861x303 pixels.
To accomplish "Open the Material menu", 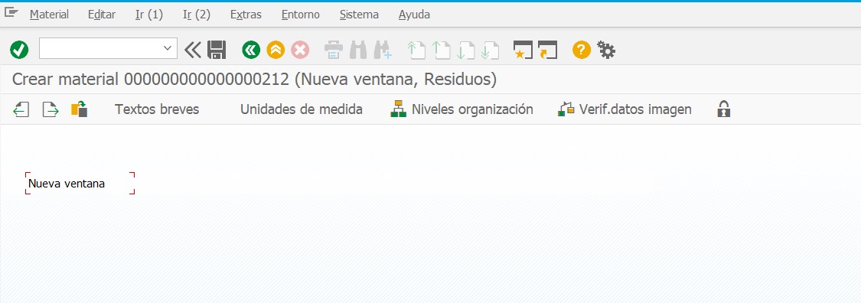I will 50,15.
